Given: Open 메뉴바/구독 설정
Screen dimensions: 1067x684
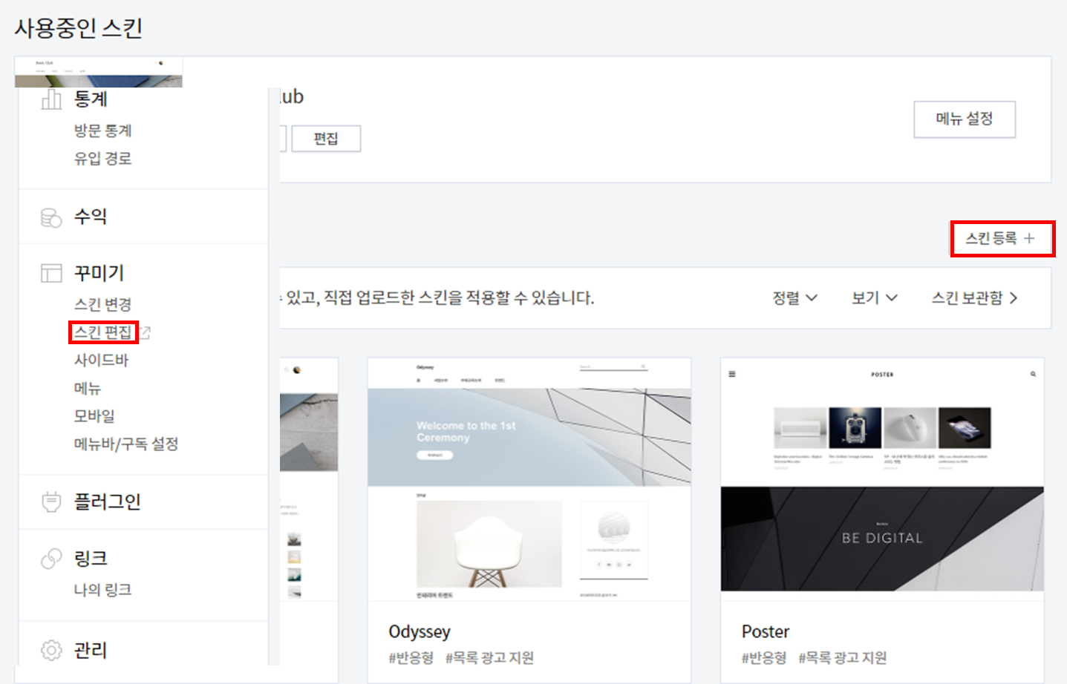Looking at the screenshot, I should [126, 444].
